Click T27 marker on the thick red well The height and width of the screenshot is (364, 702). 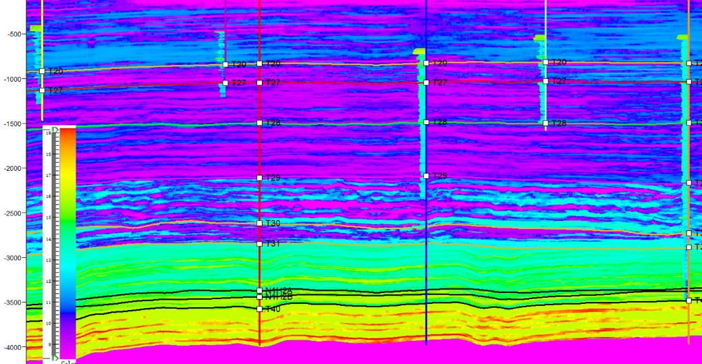click(259, 82)
